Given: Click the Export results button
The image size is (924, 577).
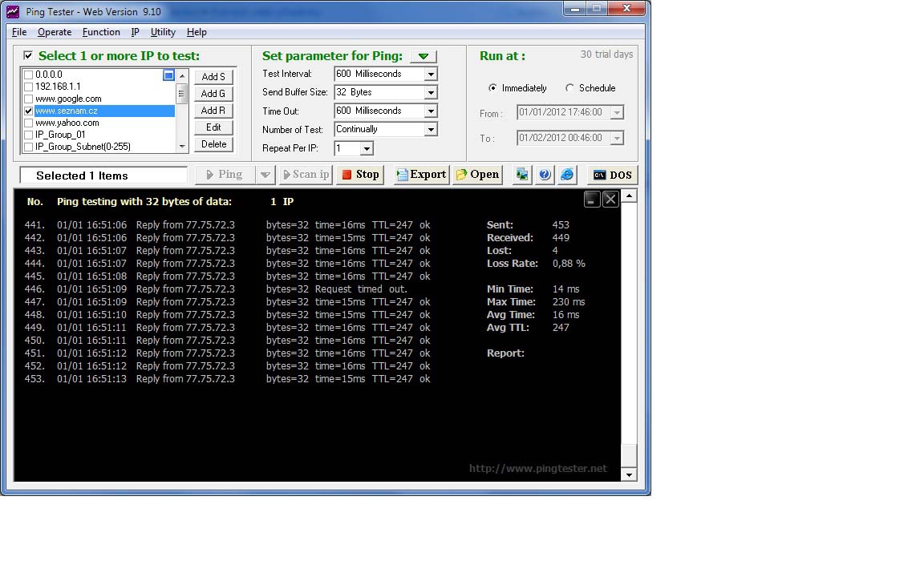Looking at the screenshot, I should [421, 175].
